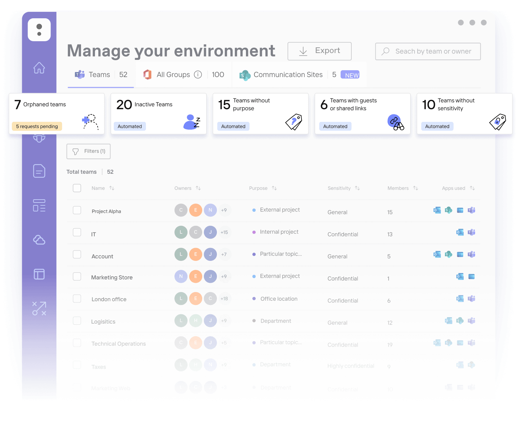
Task: Check the Logisitics row checkbox
Action: pos(77,321)
